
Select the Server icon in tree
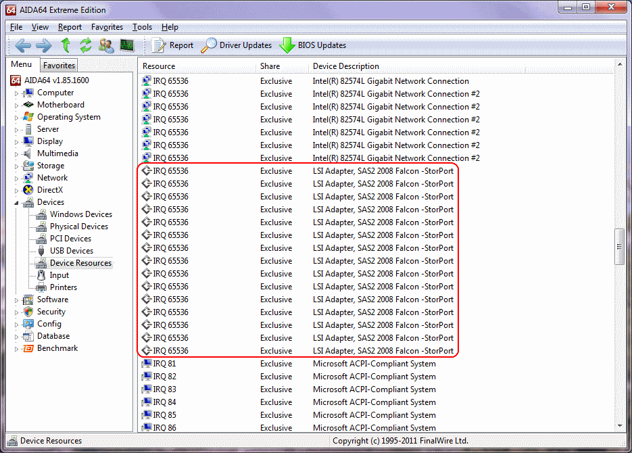tap(28, 129)
